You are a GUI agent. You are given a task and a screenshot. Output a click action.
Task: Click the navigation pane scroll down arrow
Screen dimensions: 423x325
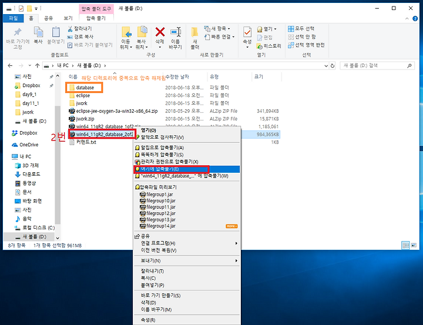pos(58,238)
